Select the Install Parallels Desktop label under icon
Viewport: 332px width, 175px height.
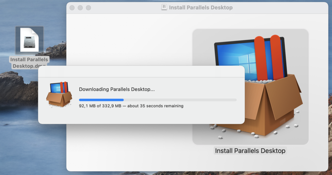click(x=250, y=151)
